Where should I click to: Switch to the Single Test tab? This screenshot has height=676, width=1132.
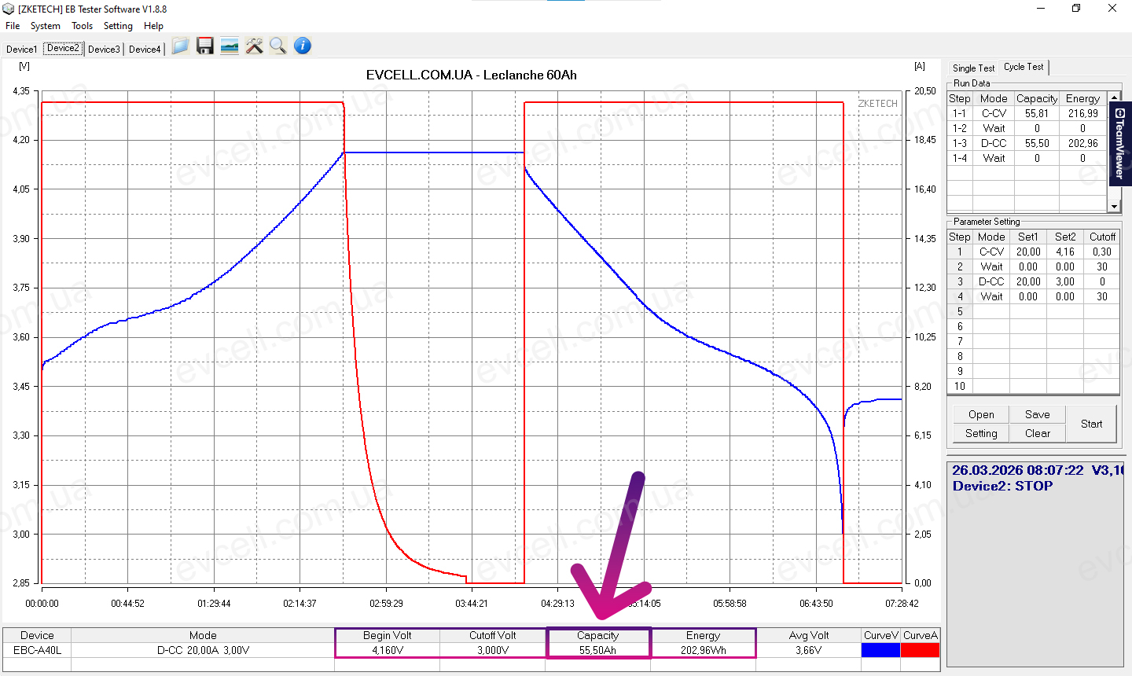click(x=973, y=68)
